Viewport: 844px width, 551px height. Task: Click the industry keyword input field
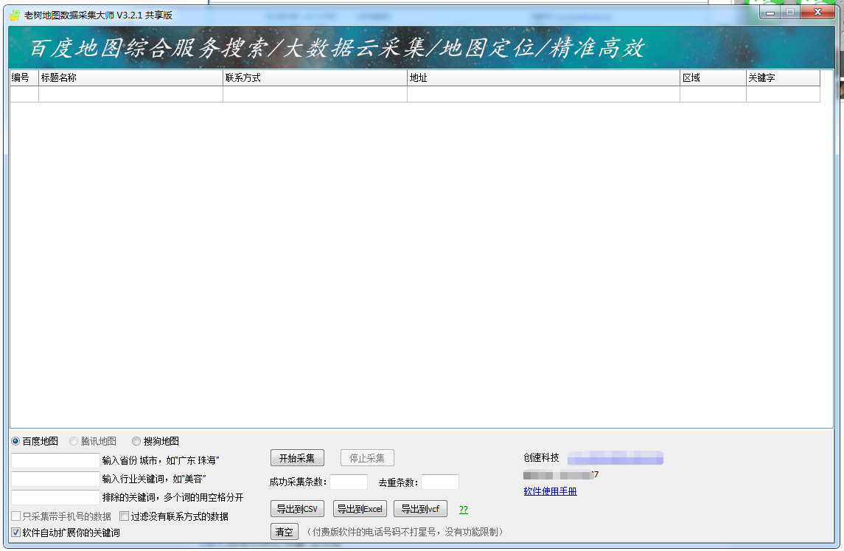[55, 479]
